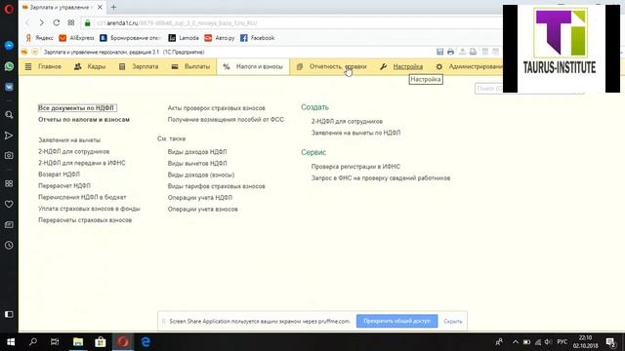Open the Настройка section
The height and width of the screenshot is (351, 625).
coord(401,66)
